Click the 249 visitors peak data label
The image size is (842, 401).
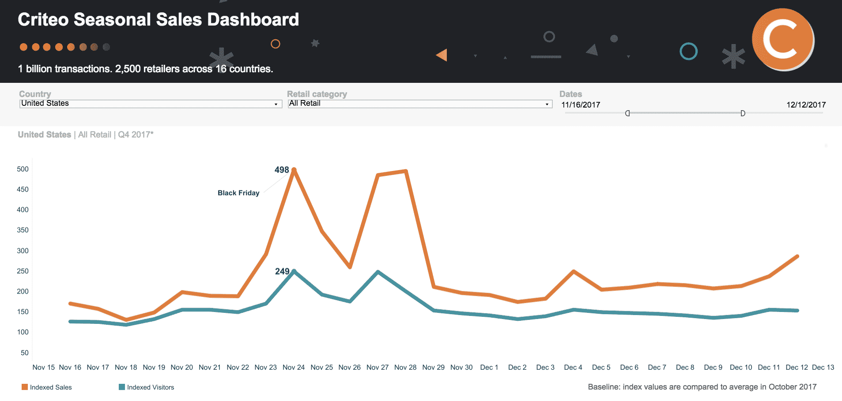282,271
